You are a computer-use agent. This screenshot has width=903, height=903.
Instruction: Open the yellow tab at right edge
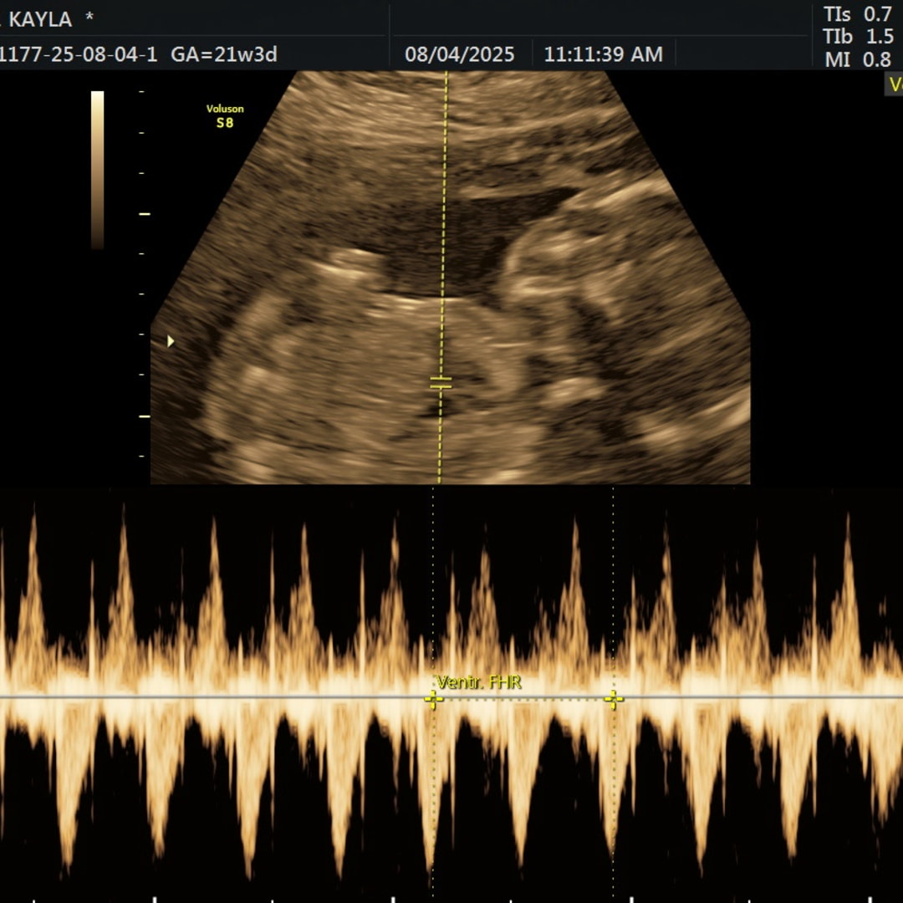pyautogui.click(x=894, y=84)
